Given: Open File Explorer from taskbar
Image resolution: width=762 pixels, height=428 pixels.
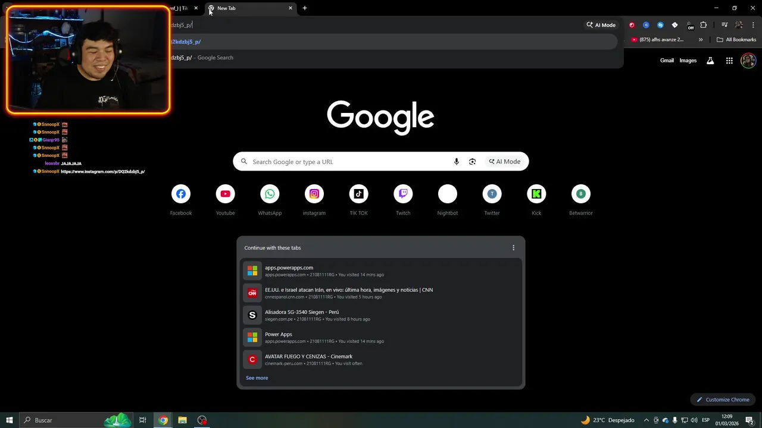Looking at the screenshot, I should 183,420.
